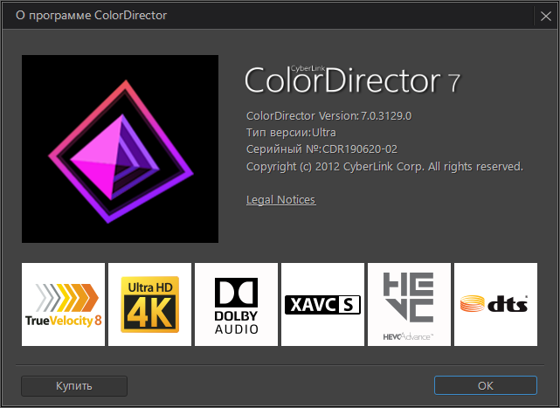This screenshot has width=560, height=408.
Task: Close the About ColorDirector dialog
Action: click(543, 15)
